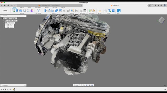Click the timeline feature marker
Screen dimensions: 167x93
[13, 89]
